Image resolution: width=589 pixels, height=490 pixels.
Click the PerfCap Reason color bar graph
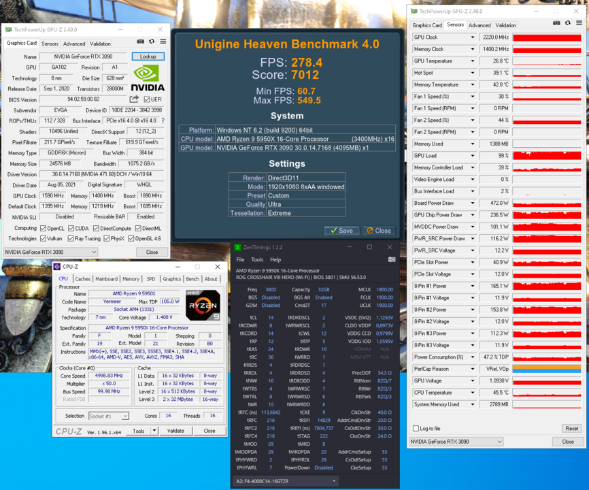[x=547, y=369]
